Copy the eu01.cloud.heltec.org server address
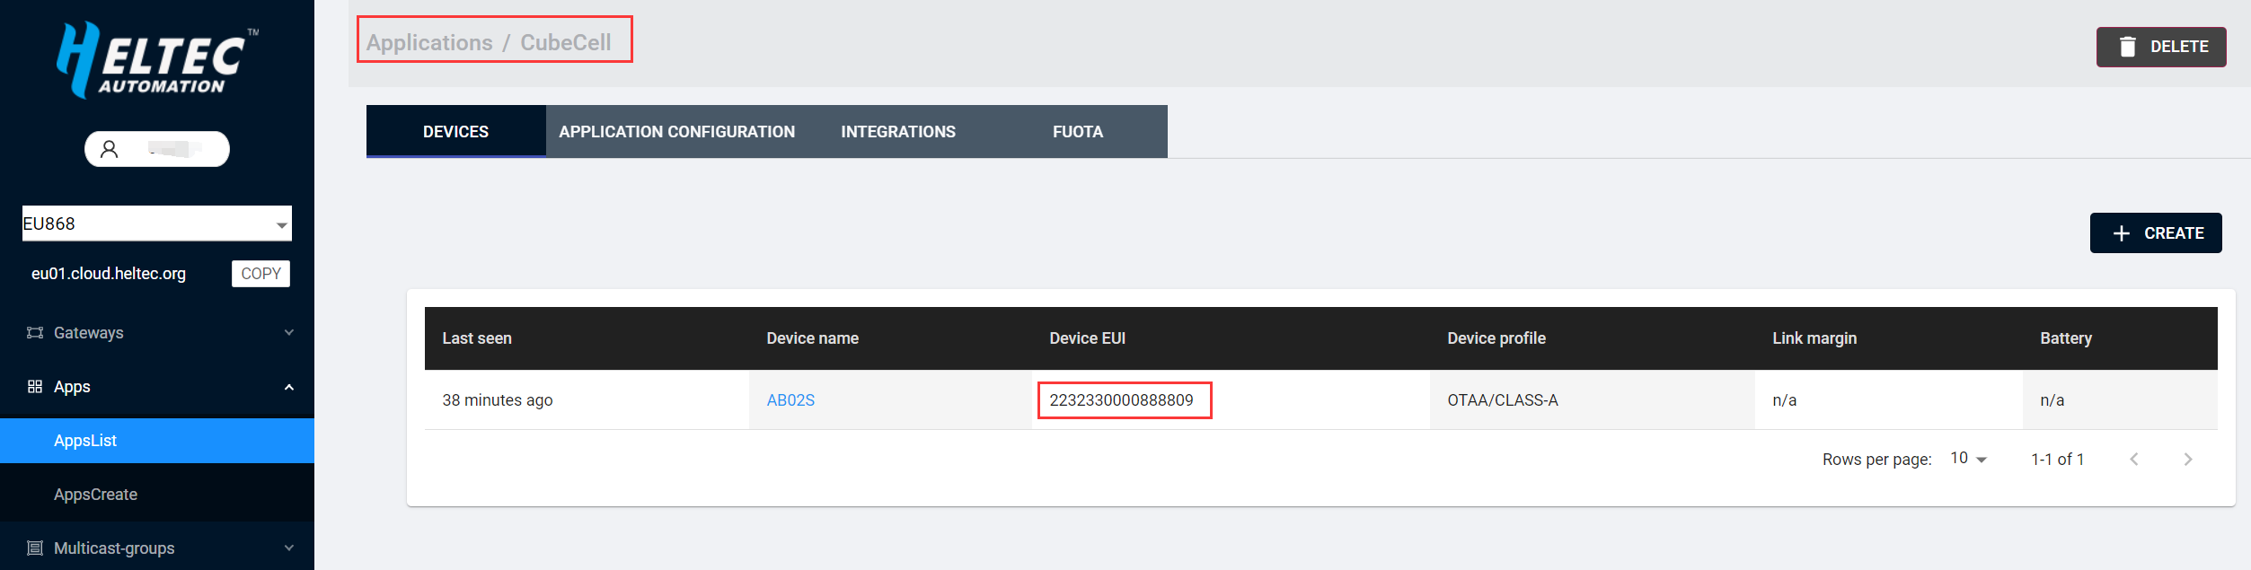The image size is (2251, 570). 260,274
